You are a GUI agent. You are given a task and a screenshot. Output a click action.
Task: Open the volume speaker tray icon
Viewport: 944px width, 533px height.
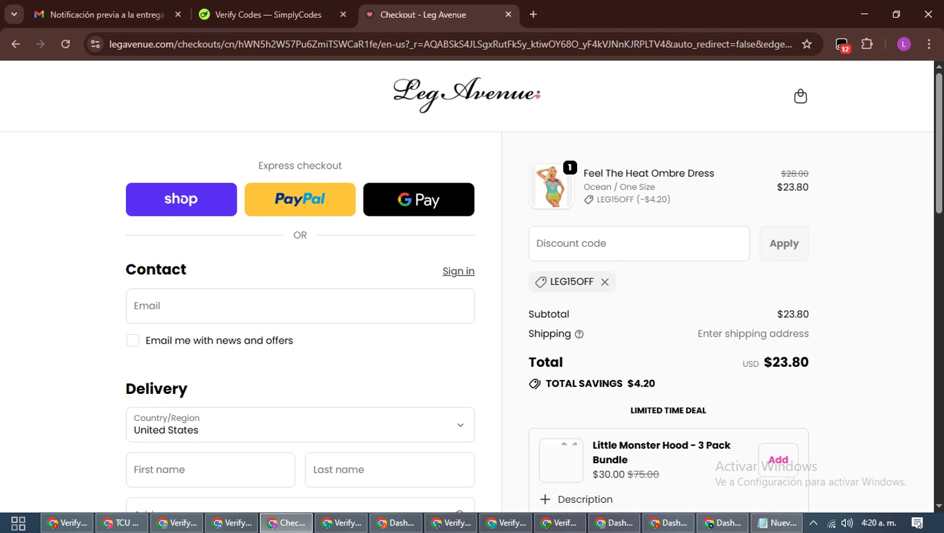pos(847,523)
